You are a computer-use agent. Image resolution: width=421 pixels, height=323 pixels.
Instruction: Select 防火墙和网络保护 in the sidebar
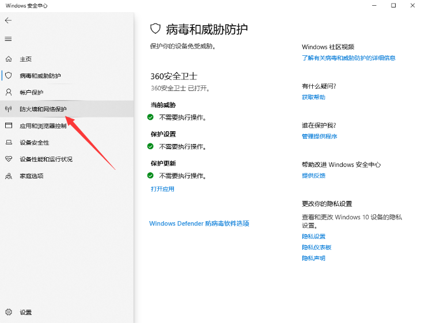click(43, 109)
